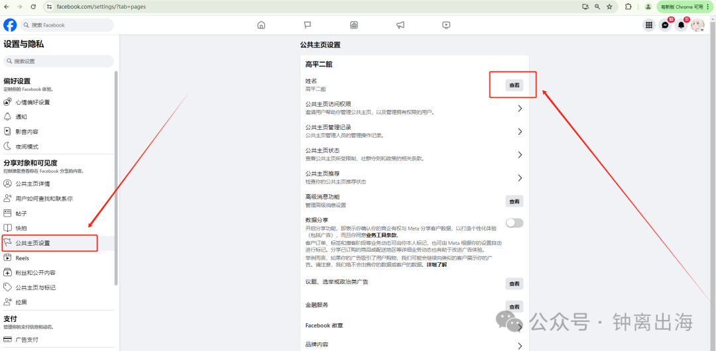Open 影音内容 in the sidebar
716x351 pixels.
pyautogui.click(x=57, y=131)
